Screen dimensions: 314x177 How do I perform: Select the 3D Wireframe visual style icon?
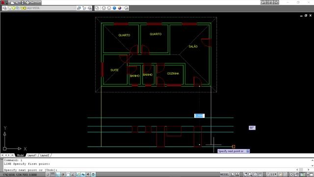[x=104, y=8]
